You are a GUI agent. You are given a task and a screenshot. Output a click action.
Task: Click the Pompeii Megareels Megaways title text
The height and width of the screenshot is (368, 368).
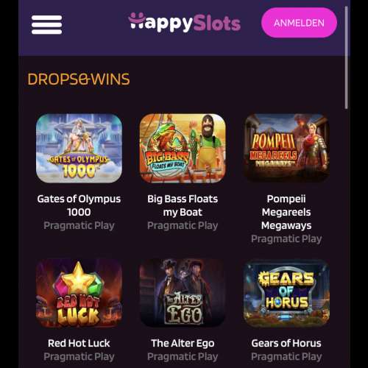coord(286,212)
